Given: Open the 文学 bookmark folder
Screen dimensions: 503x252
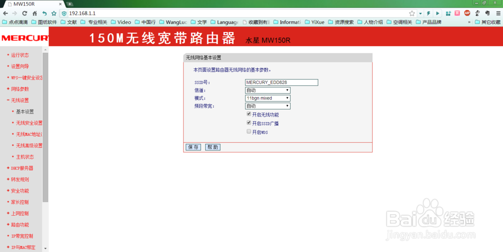Looking at the screenshot, I should pyautogui.click(x=199, y=22).
